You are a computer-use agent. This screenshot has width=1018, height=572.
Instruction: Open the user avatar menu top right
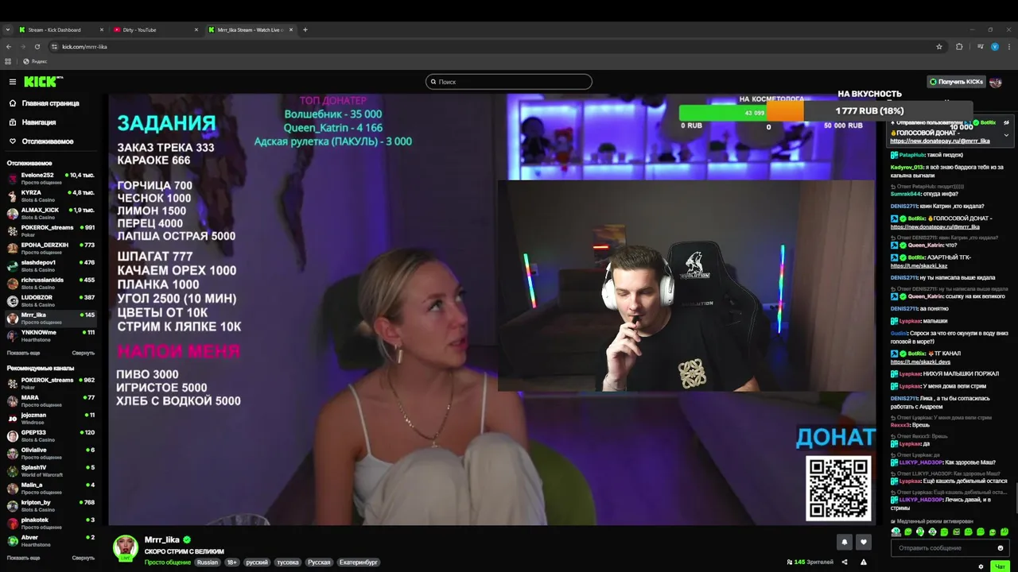click(x=996, y=82)
